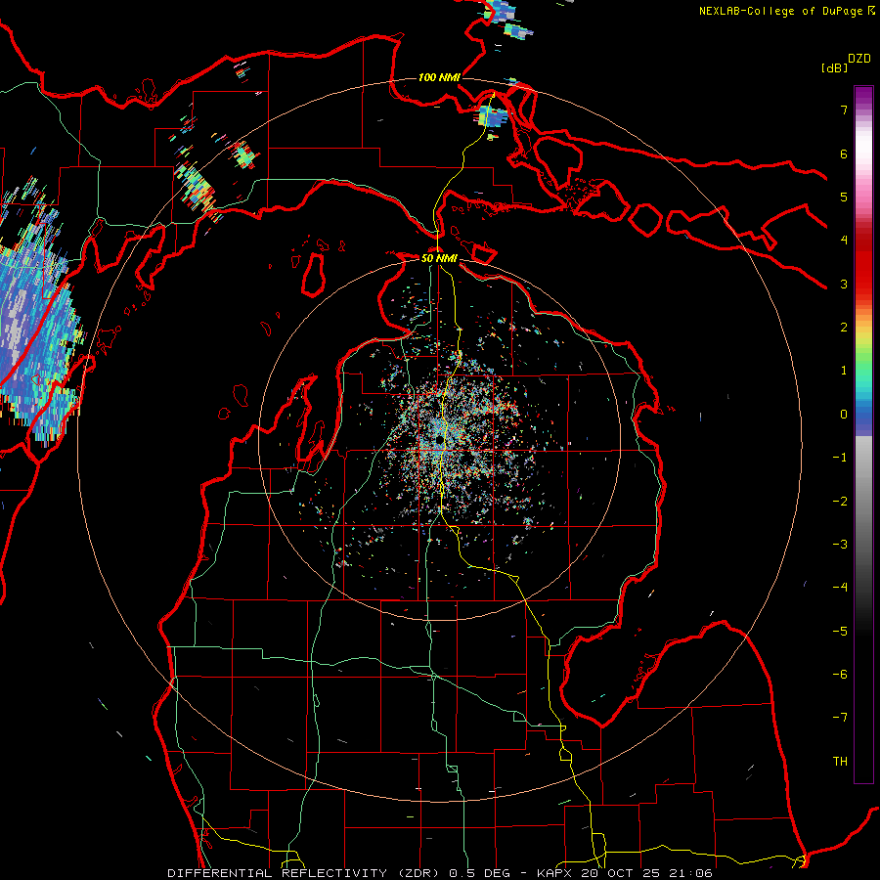This screenshot has height=880, width=880.
Task: Click the 50 NMI range ring label
Action: 439,258
